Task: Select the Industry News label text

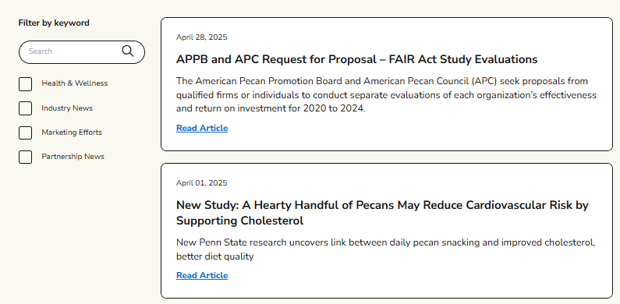Action: pos(67,108)
